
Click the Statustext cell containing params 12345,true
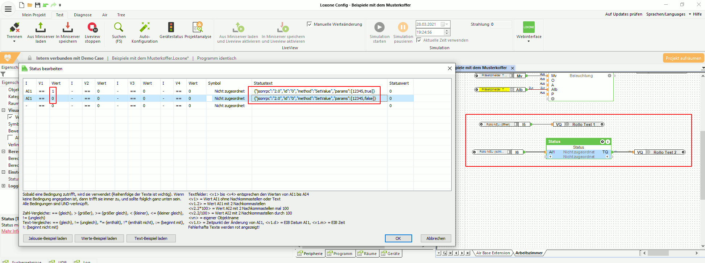point(319,91)
